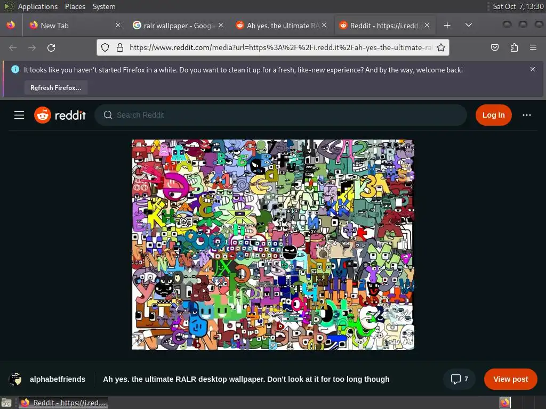Open Reddit three-dot more options

[526, 115]
